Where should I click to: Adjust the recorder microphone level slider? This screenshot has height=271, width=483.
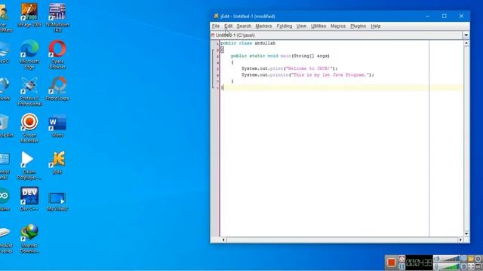pos(451,266)
